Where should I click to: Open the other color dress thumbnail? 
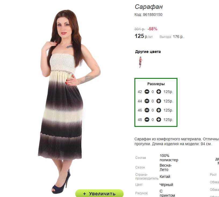click(140, 62)
